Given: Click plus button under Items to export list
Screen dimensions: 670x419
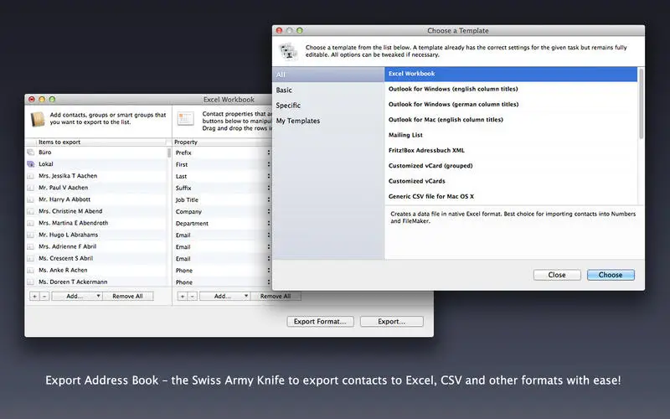Looking at the screenshot, I should [34, 296].
